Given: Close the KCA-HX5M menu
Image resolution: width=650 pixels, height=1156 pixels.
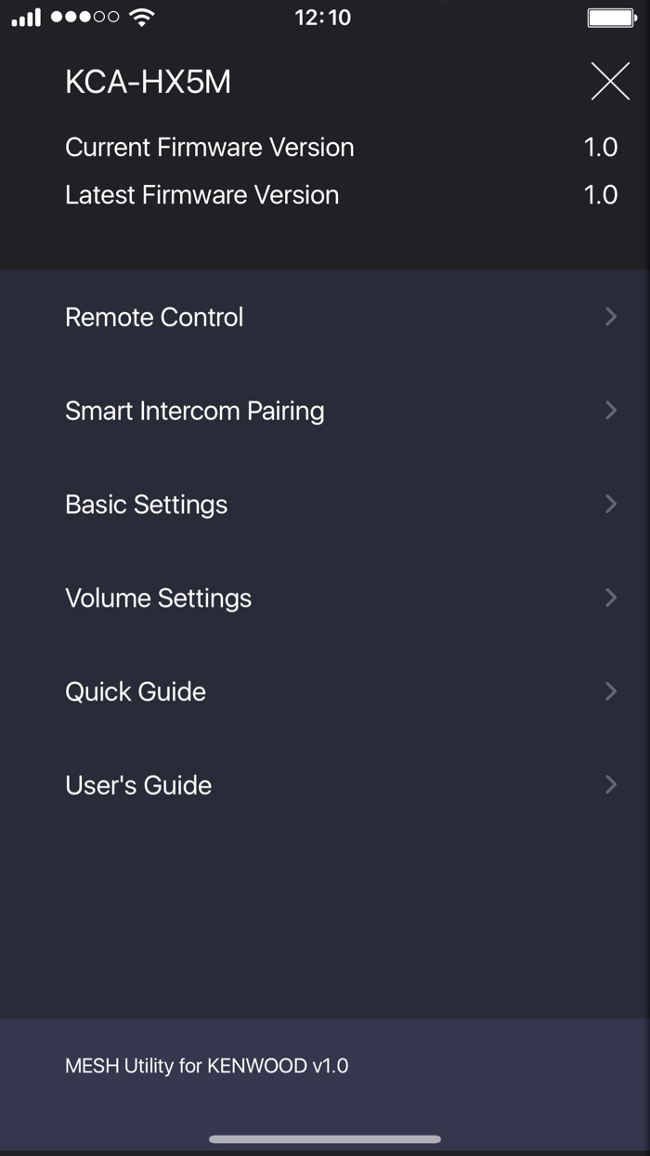Looking at the screenshot, I should (x=610, y=83).
